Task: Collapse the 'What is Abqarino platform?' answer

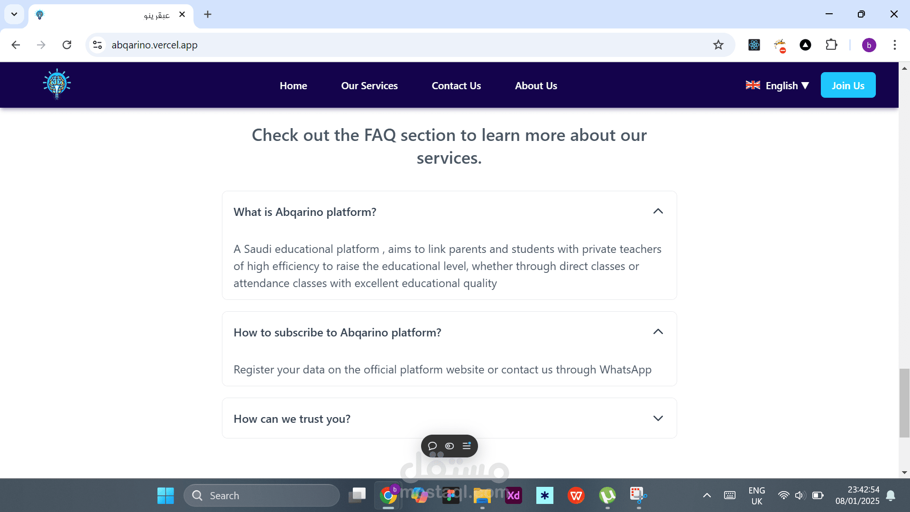Action: [658, 212]
